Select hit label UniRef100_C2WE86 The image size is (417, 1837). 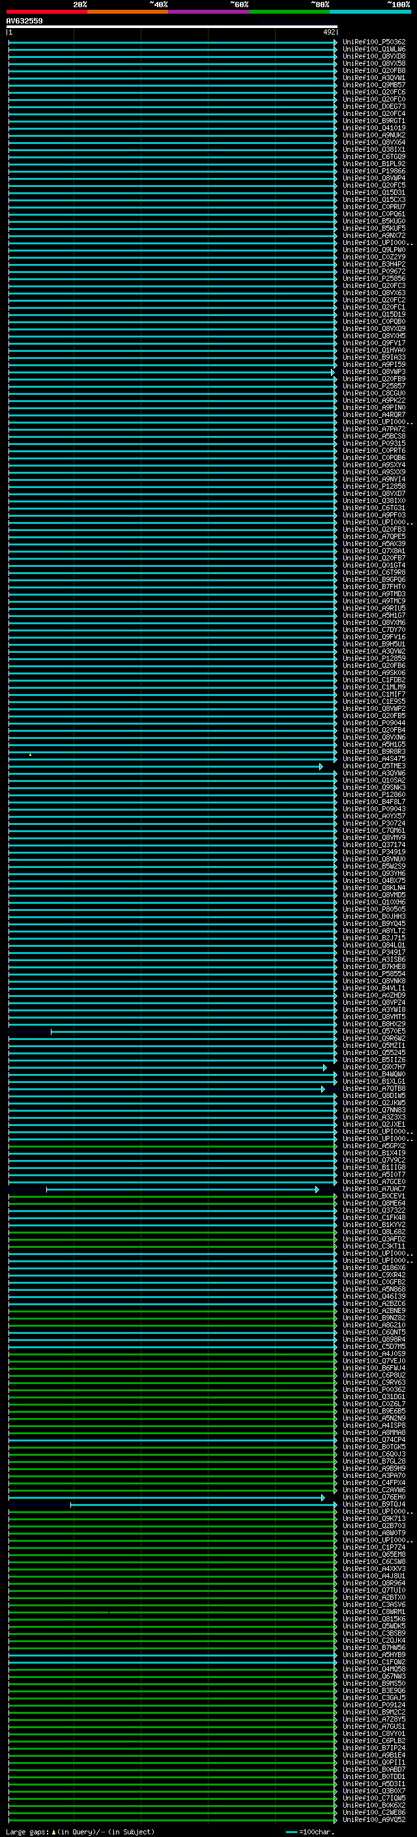click(x=374, y=1812)
